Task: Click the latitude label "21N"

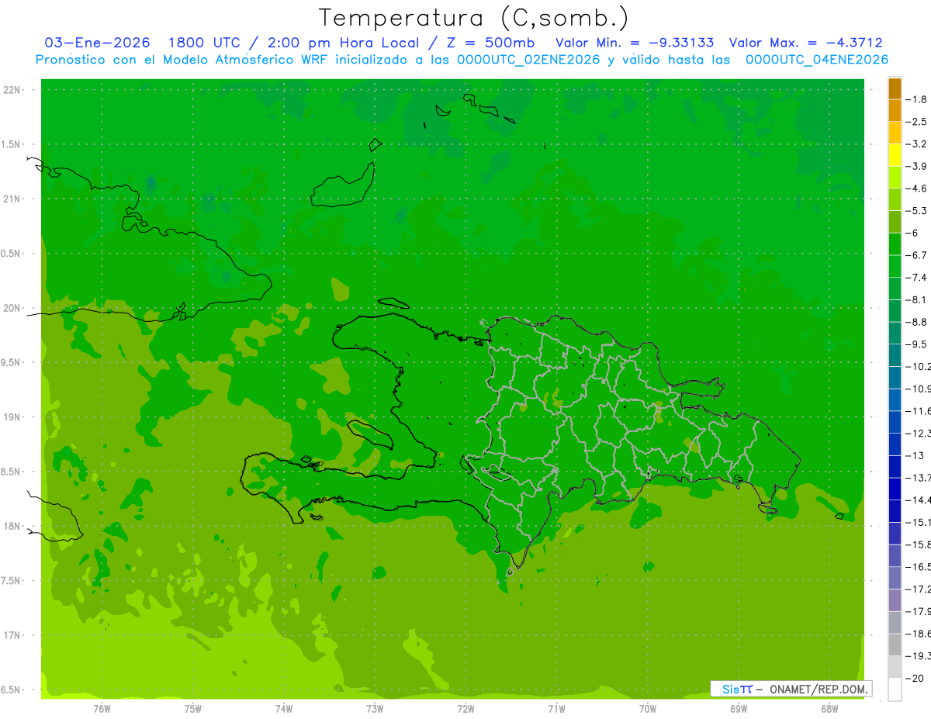Action: [12, 199]
